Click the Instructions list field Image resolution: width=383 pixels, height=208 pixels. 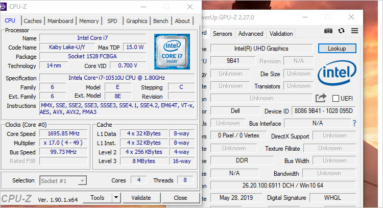117,109
